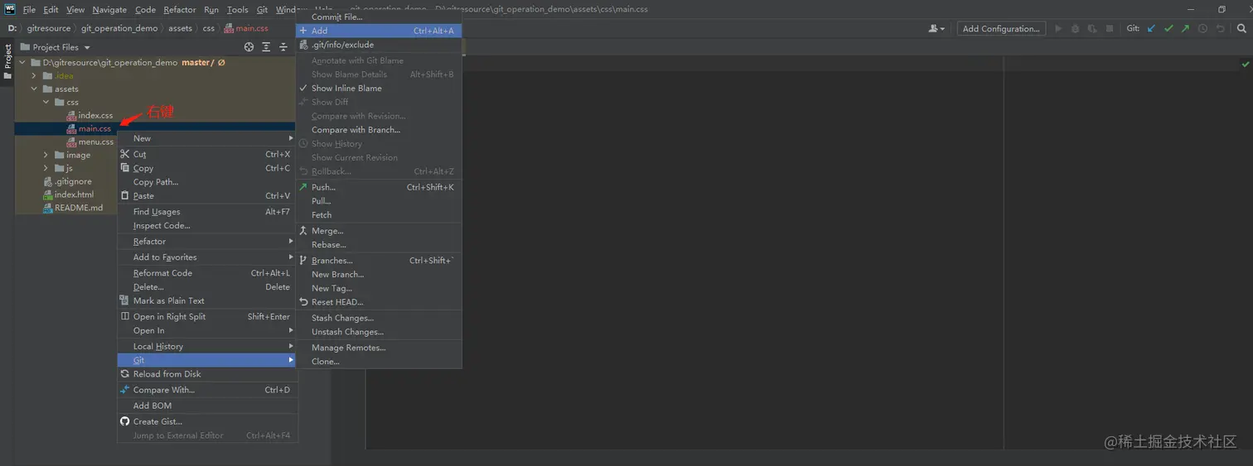Choose Reset HEAD... in Git submenu

tap(379, 302)
